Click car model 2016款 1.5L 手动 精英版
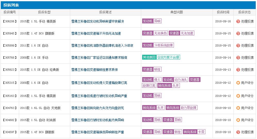 click(x=38, y=96)
